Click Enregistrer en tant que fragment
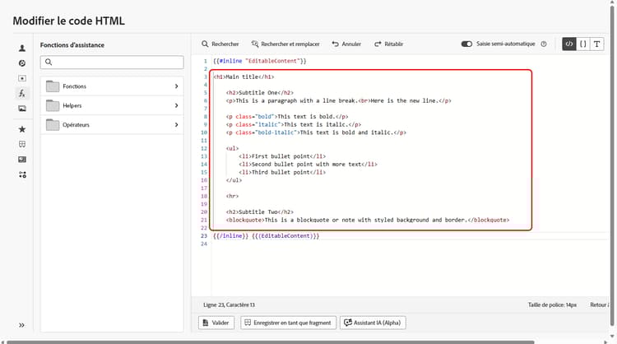The width and height of the screenshot is (617, 344). coord(287,323)
